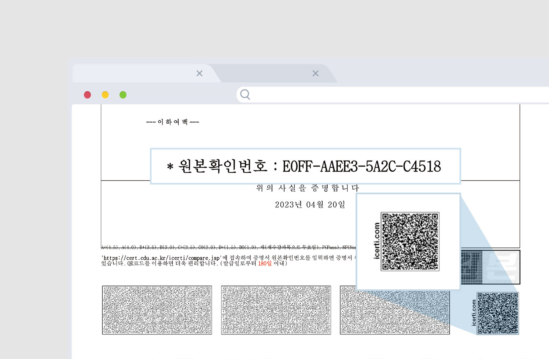Click the 원본확인번호 E0FF-AAEE3-5A2C-C4518 callout

coord(305,166)
